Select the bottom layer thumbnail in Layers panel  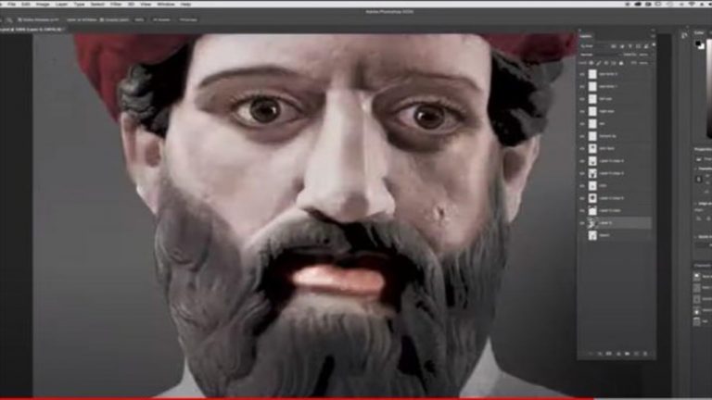pyautogui.click(x=593, y=235)
